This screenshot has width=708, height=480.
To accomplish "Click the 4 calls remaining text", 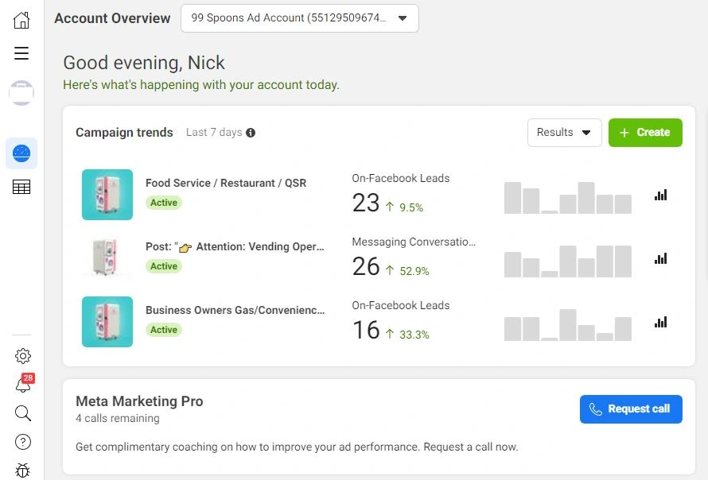I will (118, 419).
